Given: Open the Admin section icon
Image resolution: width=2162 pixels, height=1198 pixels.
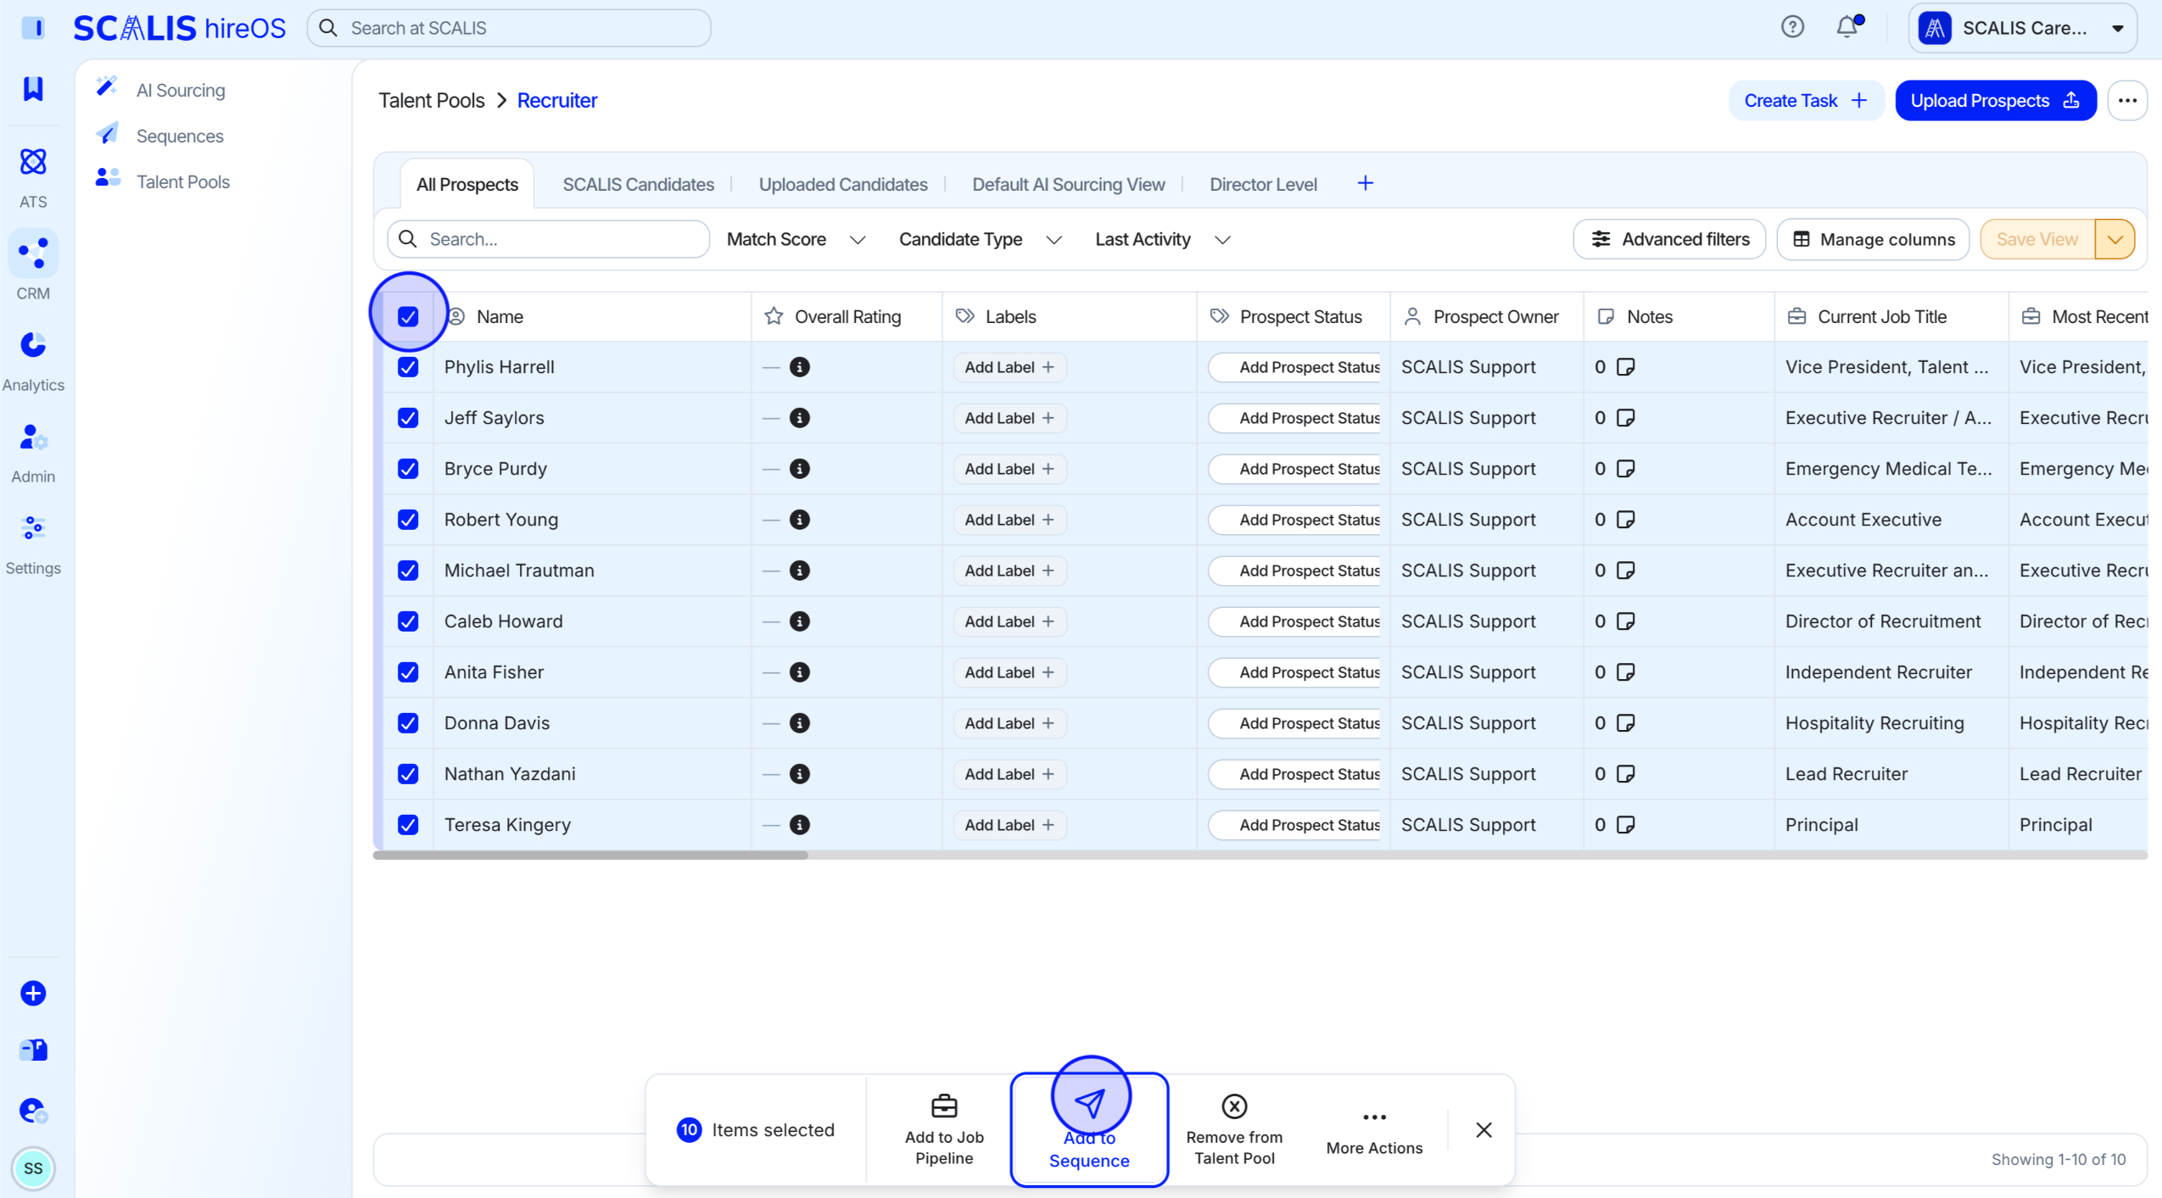Looking at the screenshot, I should [33, 437].
